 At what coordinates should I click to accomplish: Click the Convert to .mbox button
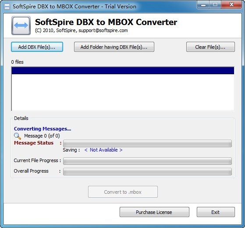coord(123,192)
